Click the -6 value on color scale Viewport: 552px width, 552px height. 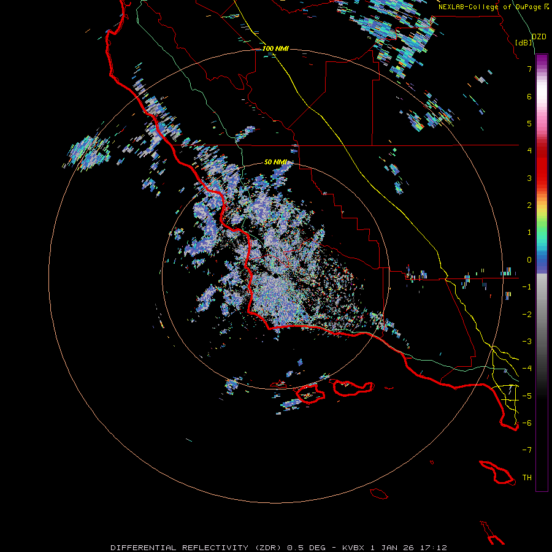(527, 423)
